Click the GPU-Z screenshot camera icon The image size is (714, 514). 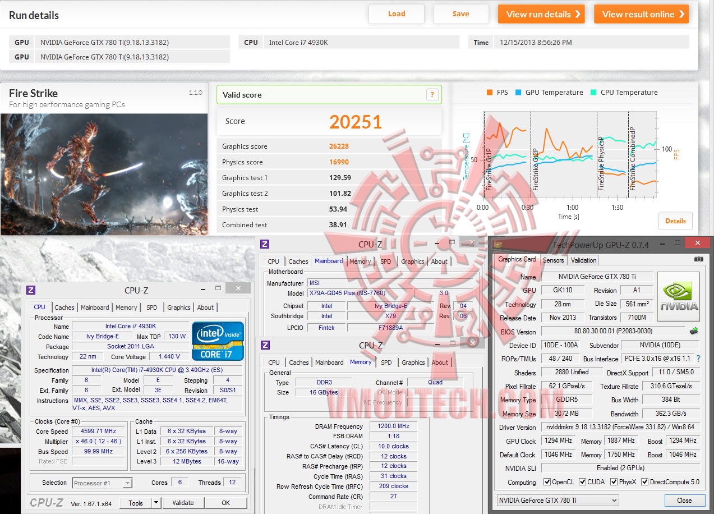(698, 259)
